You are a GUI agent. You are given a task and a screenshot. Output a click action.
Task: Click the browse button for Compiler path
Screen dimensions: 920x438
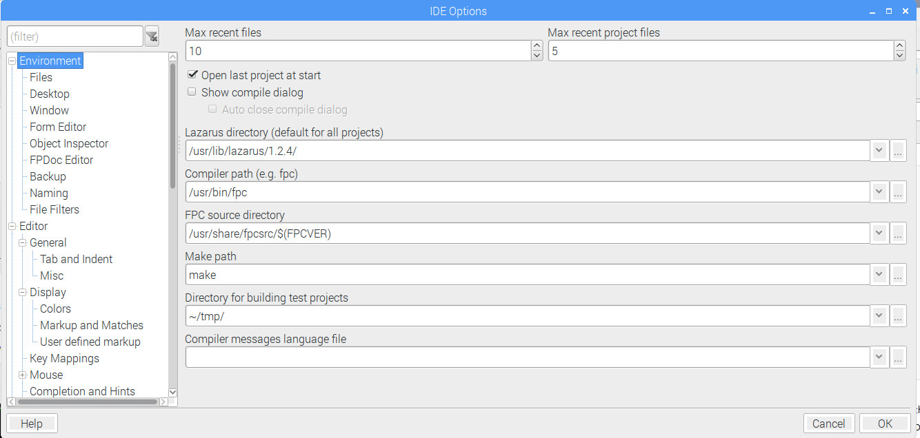pos(898,192)
